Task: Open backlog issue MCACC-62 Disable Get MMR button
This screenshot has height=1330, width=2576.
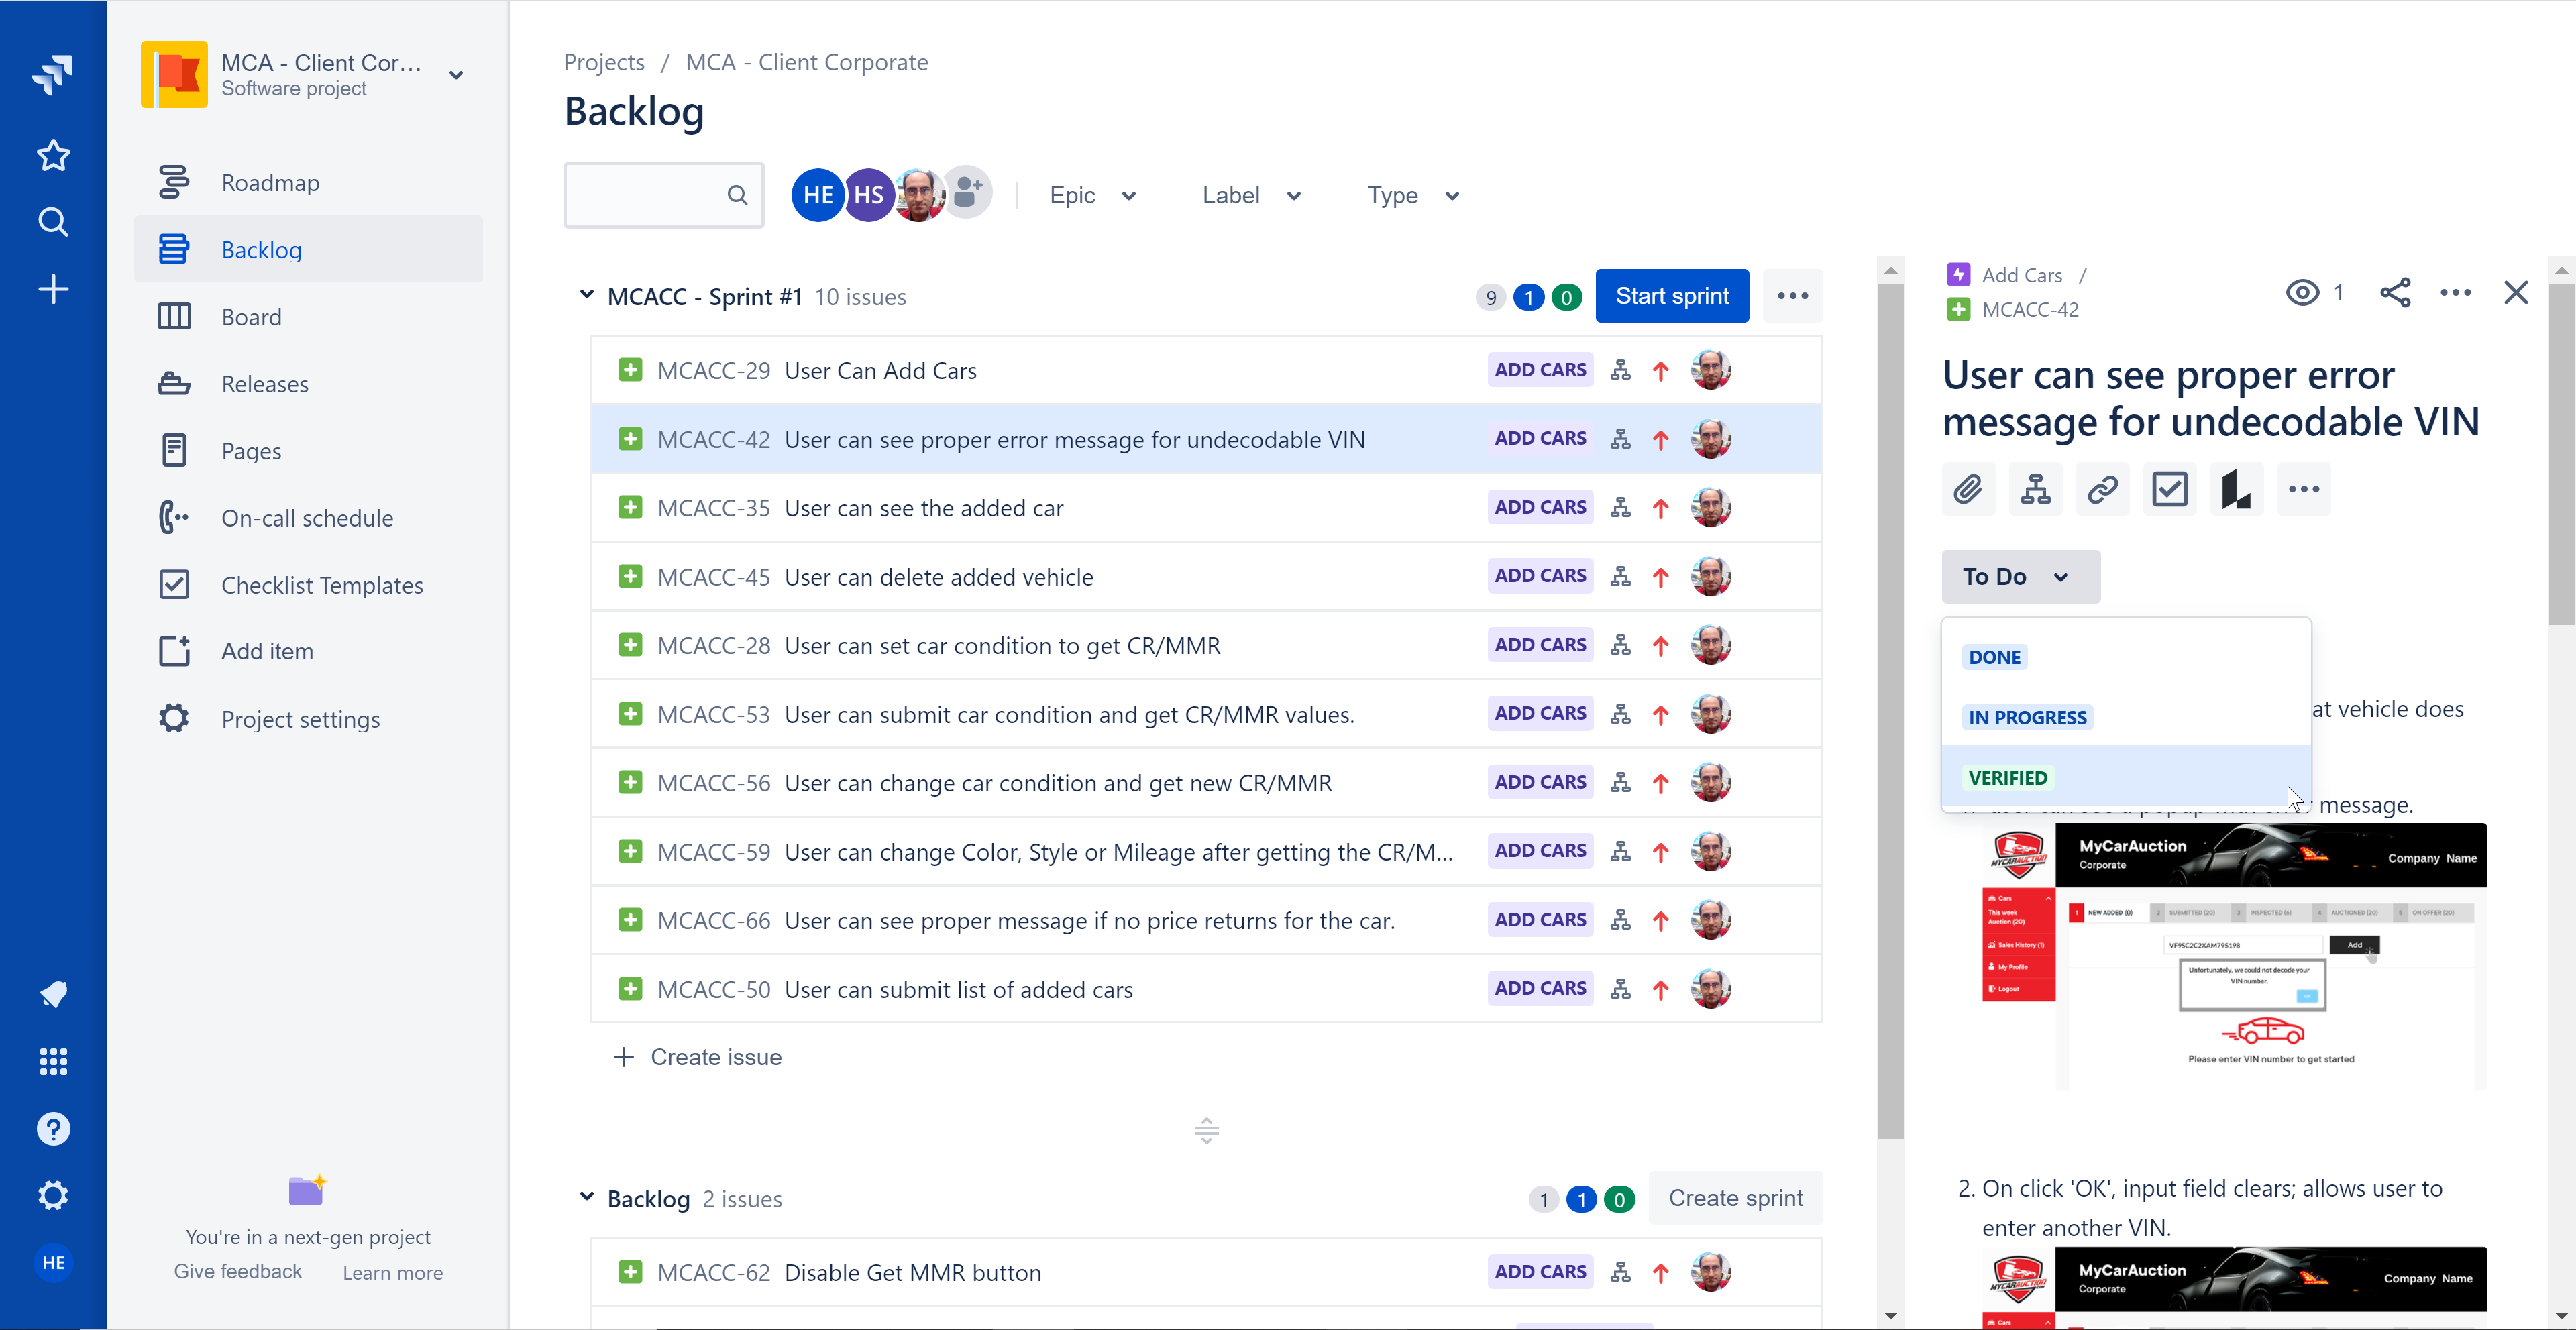Action: 1206,1273
